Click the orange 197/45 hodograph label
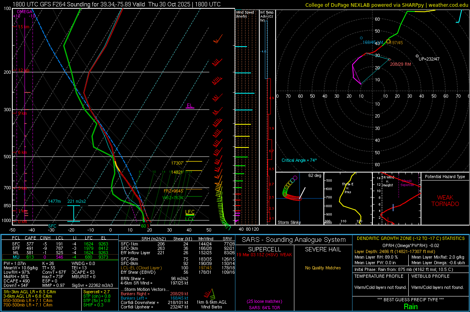The width and height of the screenshot is (470, 312). tap(397, 43)
